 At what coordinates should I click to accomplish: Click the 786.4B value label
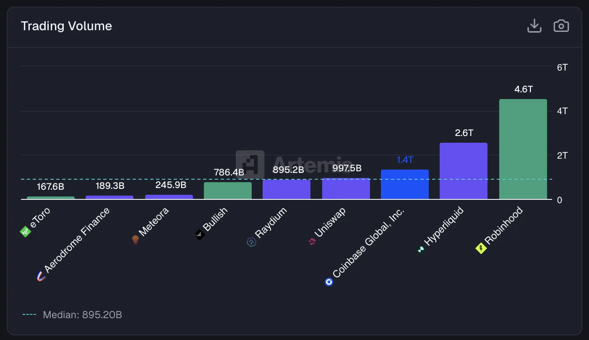tap(228, 172)
